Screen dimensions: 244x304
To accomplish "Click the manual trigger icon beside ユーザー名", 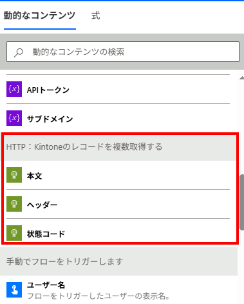I will 14,290.
